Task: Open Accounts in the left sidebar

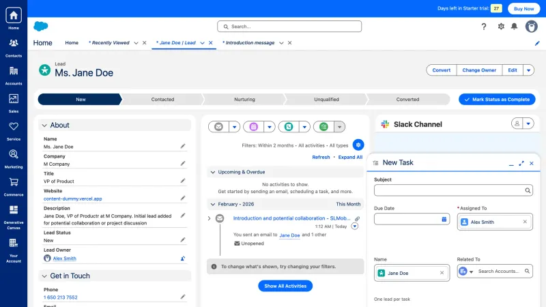Action: 14,75
